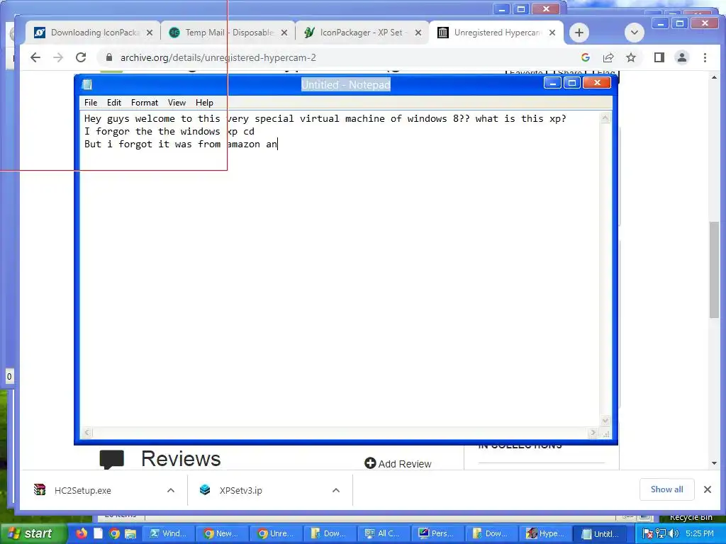
Task: Click the Notepad title bar icon
Action: point(87,84)
